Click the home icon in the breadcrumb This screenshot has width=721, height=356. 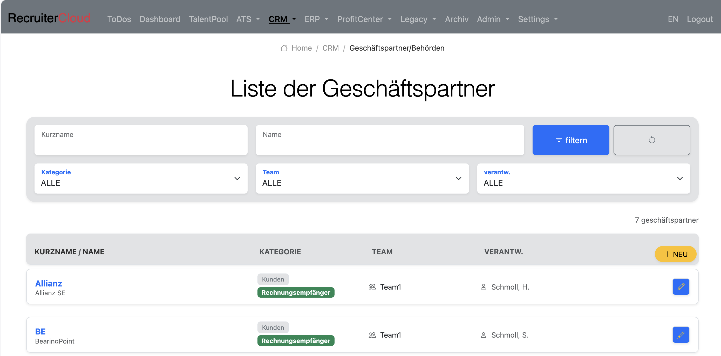click(284, 48)
